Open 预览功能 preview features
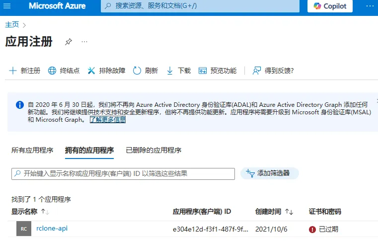The width and height of the screenshot is (378, 243). click(x=218, y=71)
